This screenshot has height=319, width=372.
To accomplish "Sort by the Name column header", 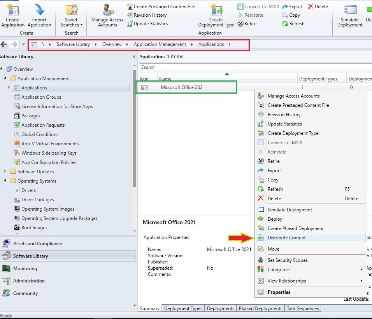I will [227, 78].
